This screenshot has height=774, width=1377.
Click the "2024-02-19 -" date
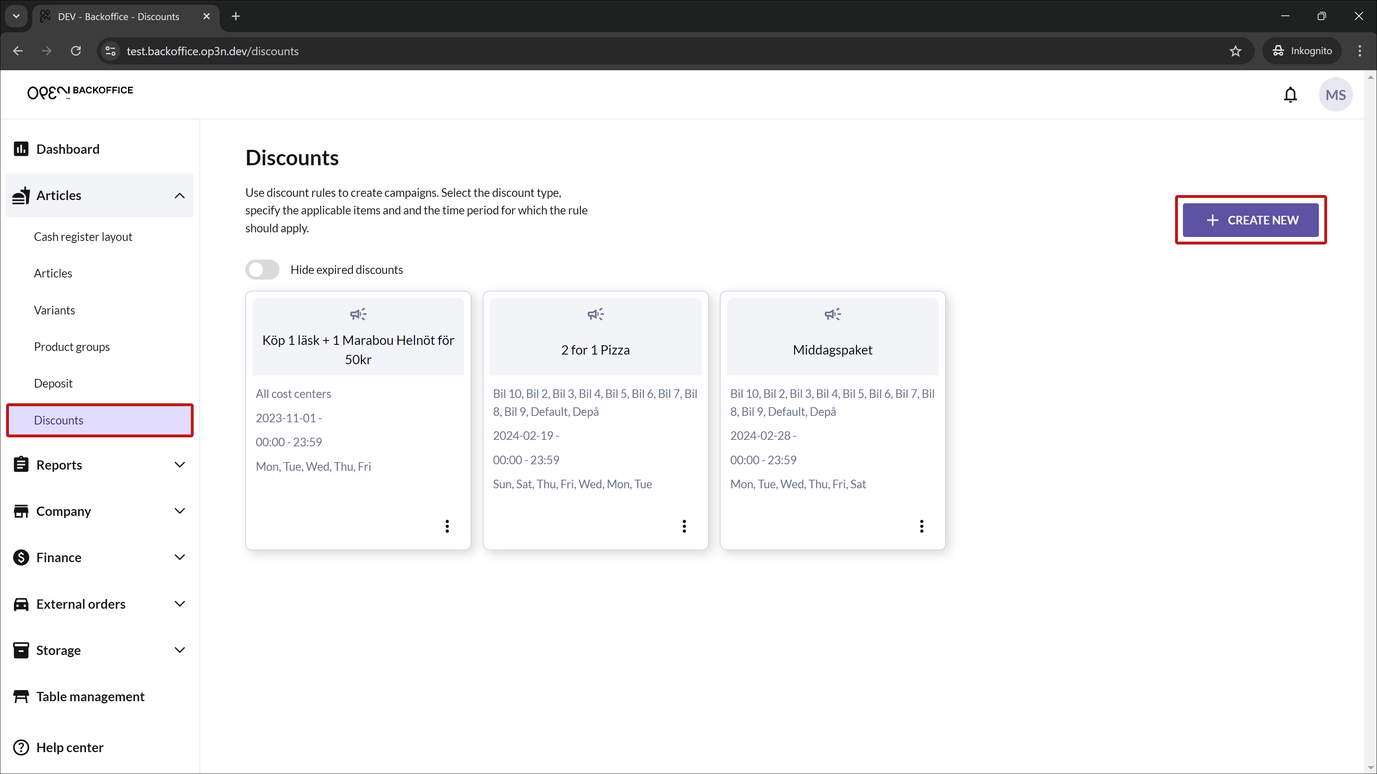tap(526, 436)
